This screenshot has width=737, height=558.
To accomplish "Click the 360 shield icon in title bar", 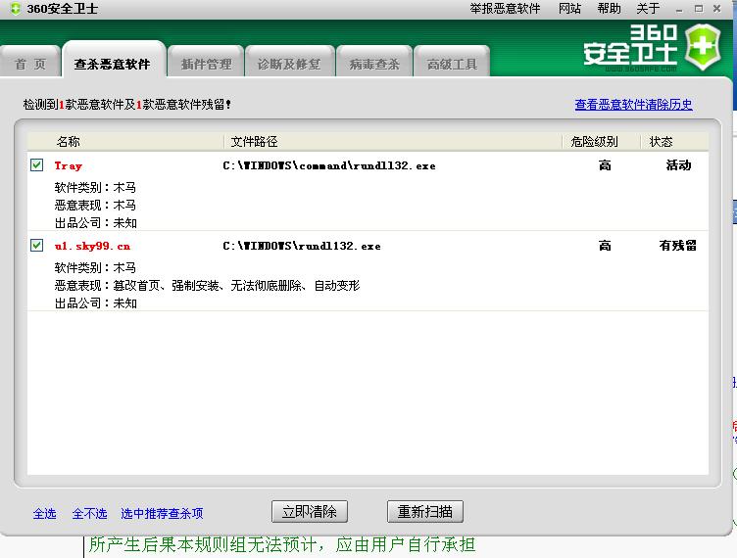I will [x=16, y=9].
